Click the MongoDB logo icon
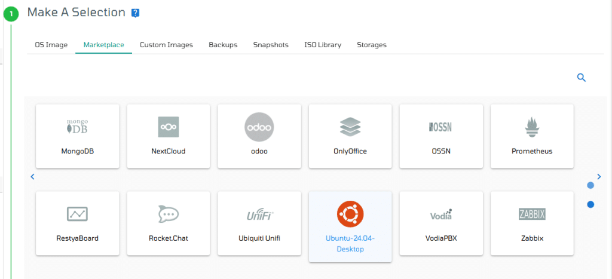 pyautogui.click(x=77, y=127)
